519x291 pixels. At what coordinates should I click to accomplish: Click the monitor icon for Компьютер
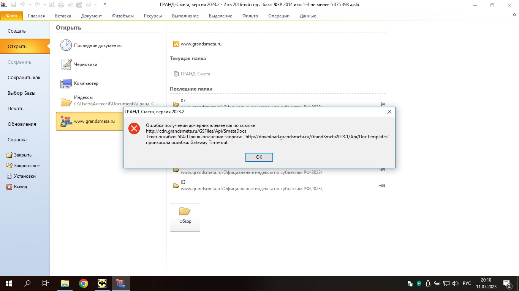[66, 83]
